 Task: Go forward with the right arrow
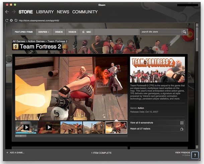pyautogui.click(x=14, y=12)
